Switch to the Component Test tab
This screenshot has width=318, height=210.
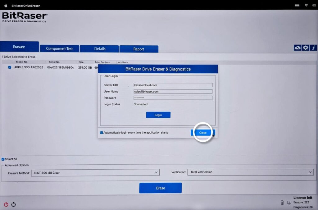(59, 49)
